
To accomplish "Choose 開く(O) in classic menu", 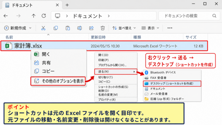I will pyautogui.click(x=116, y=55).
